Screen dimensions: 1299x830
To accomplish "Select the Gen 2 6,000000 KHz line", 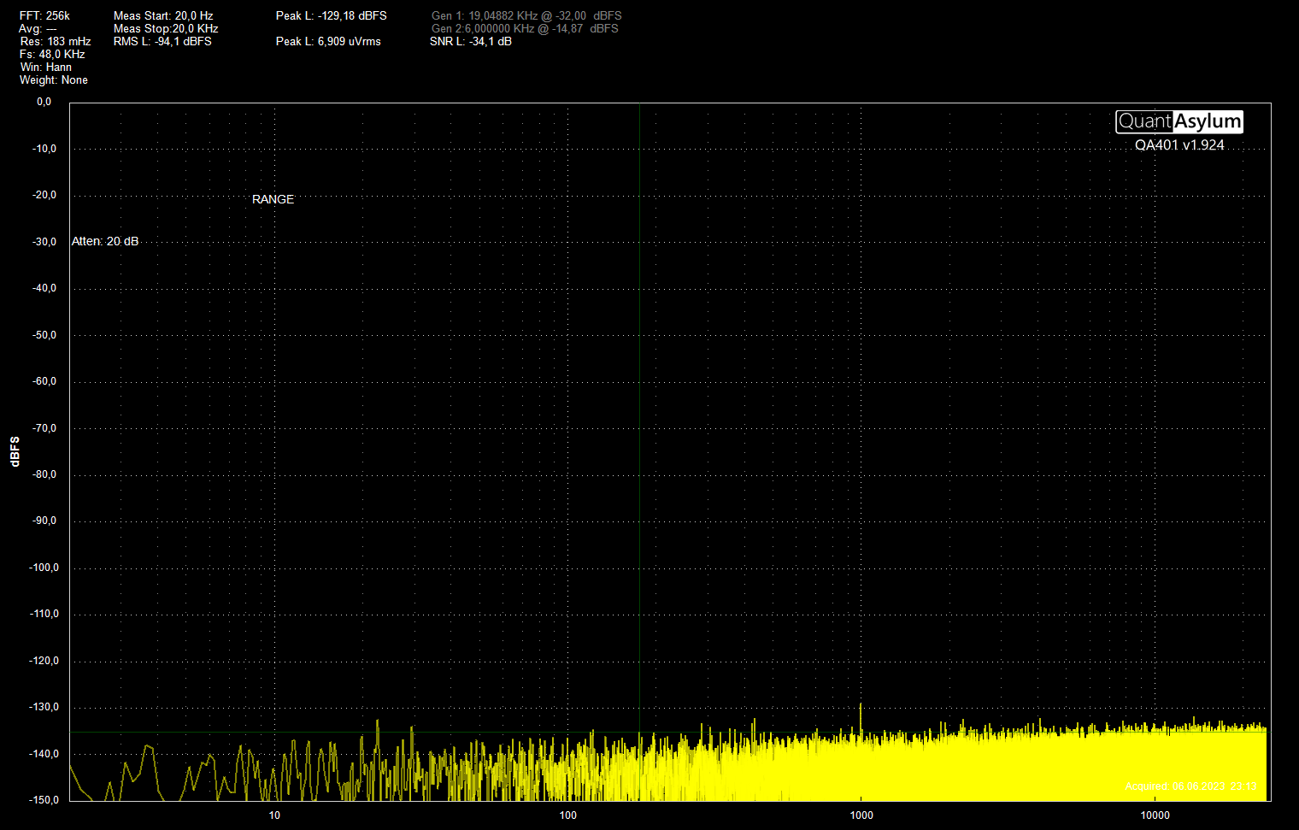I will pyautogui.click(x=524, y=29).
